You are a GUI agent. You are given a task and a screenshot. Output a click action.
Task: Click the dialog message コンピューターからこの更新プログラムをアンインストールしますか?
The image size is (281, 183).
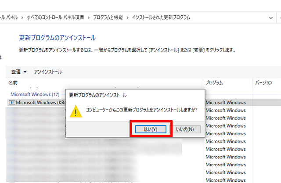click(141, 110)
